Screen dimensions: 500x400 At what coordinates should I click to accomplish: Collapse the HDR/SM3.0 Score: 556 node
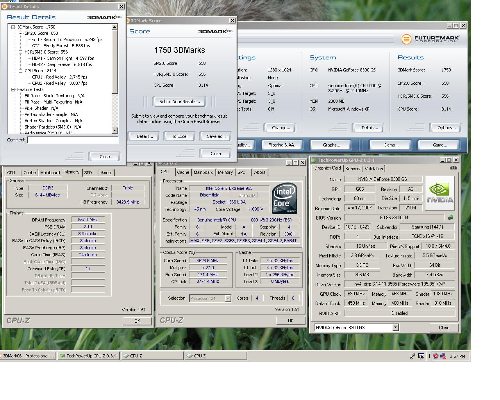(20, 52)
